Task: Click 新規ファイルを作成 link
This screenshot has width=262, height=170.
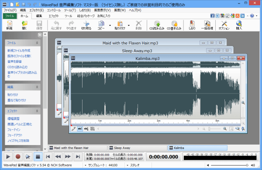Action: coord(19,51)
